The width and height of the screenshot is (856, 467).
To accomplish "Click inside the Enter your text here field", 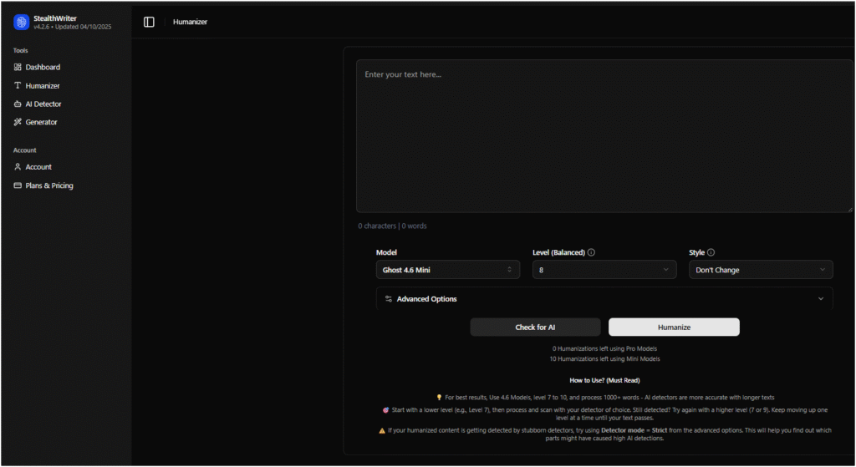I will [604, 135].
